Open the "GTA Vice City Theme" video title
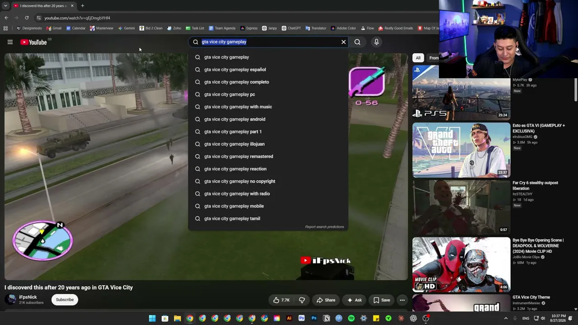 point(531,297)
